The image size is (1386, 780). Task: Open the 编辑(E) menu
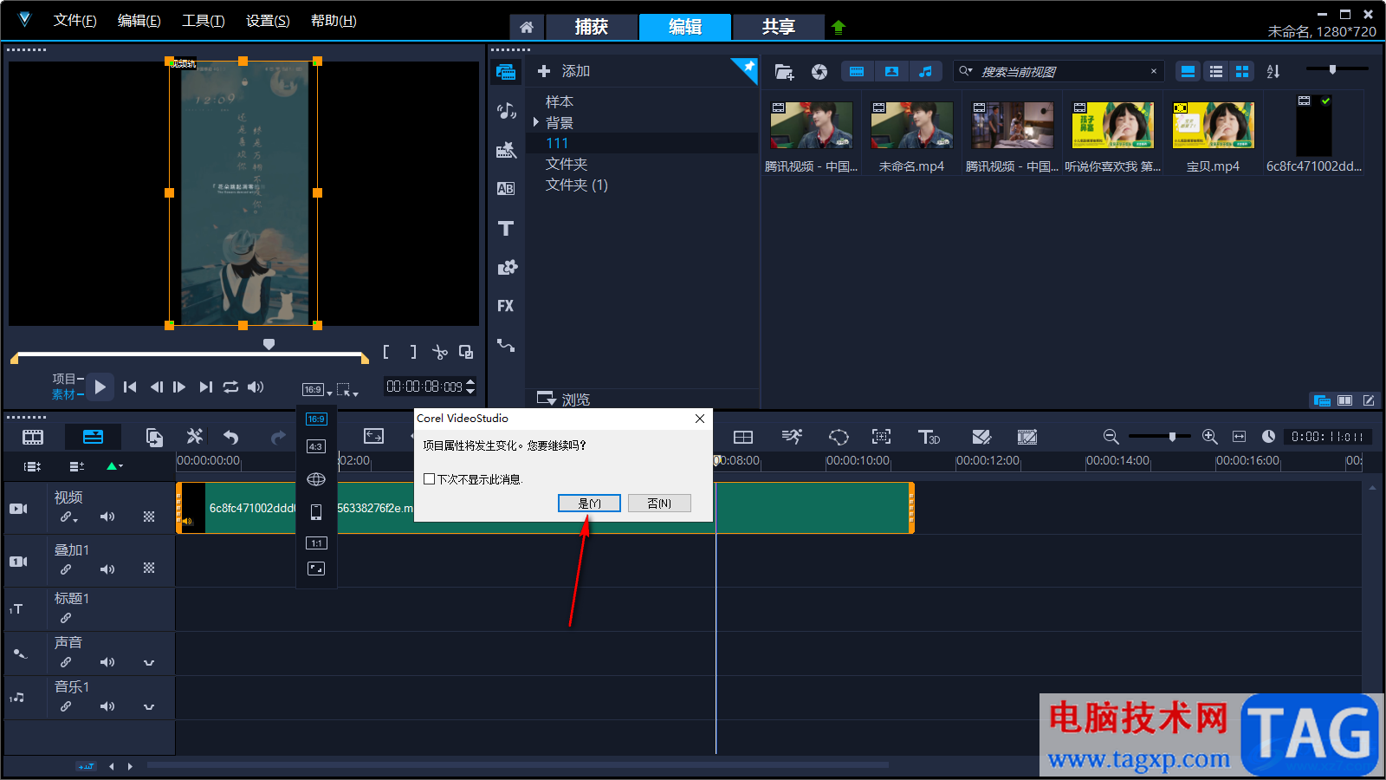point(139,20)
